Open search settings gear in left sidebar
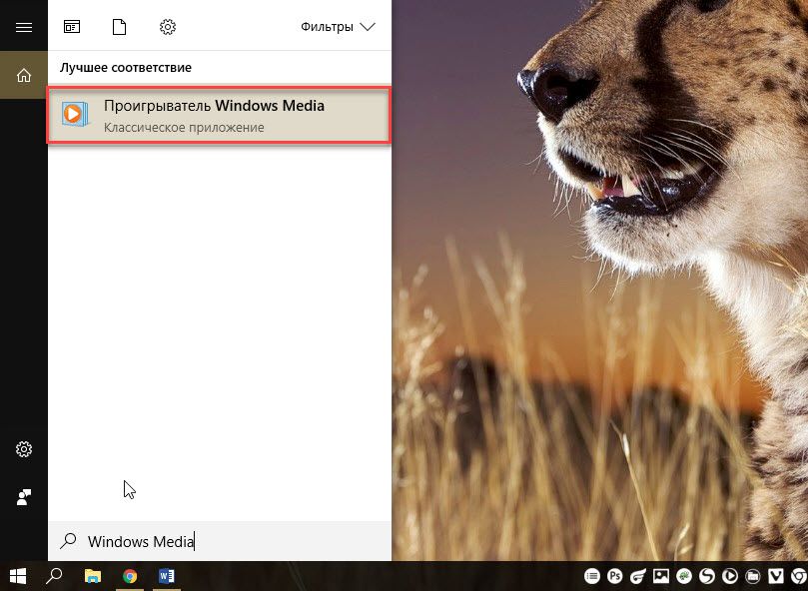808x591 pixels. point(24,449)
